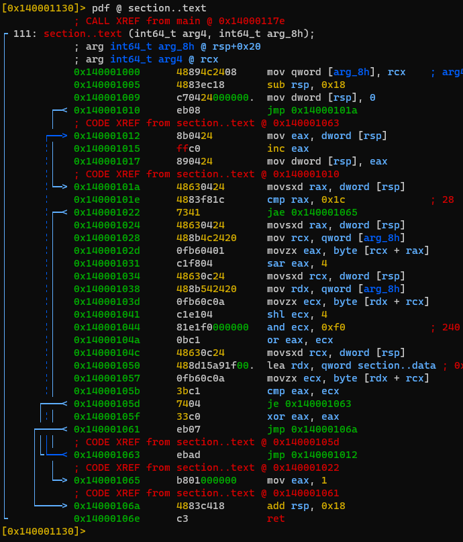Viewport: 463px width, 542px height.
Task: Click the opcode bytes eb08
Action: coord(189,110)
